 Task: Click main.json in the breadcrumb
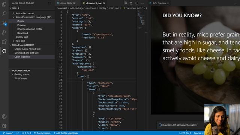(x=114, y=8)
